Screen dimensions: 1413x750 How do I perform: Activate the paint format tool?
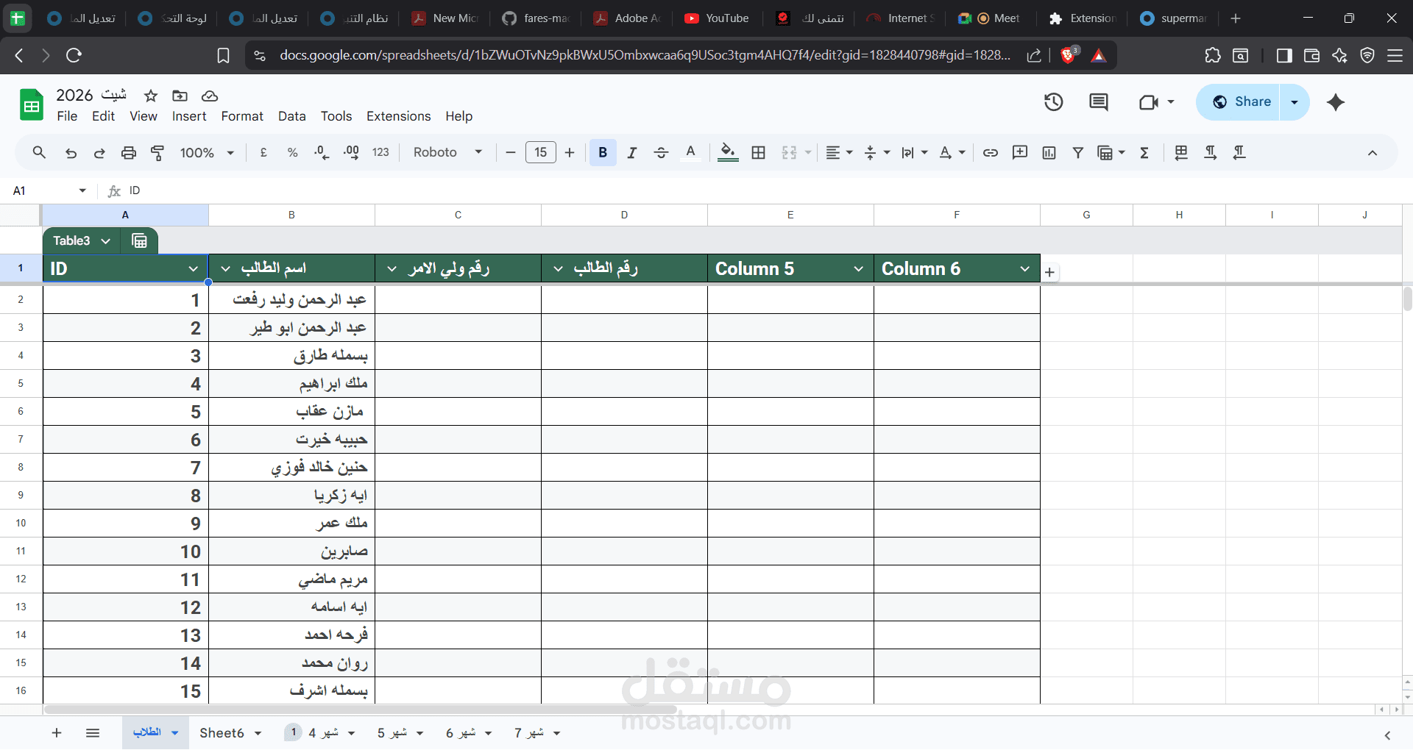click(157, 152)
